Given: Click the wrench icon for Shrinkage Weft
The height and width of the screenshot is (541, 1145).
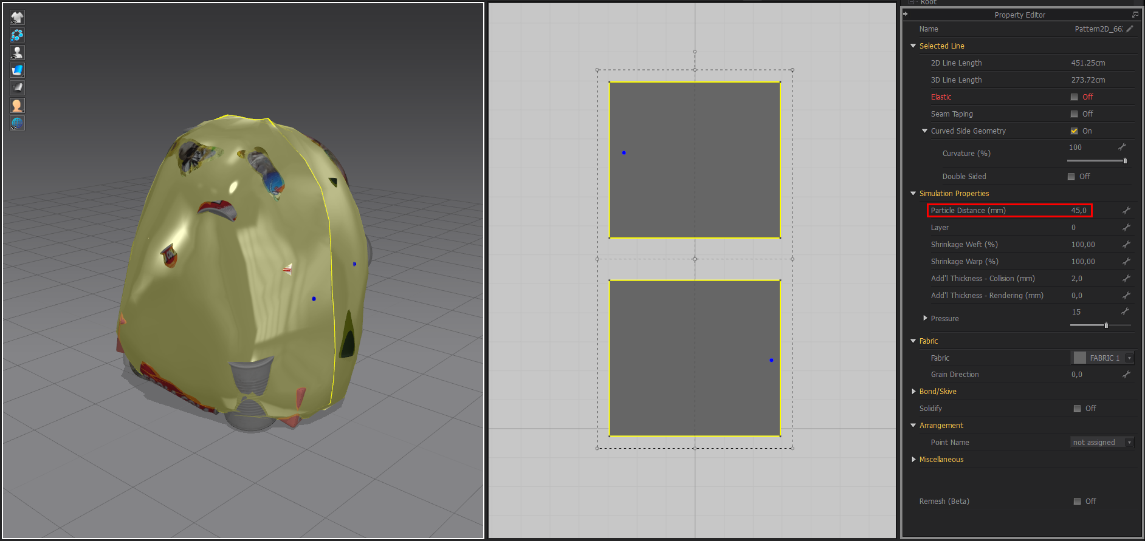Looking at the screenshot, I should pos(1126,245).
